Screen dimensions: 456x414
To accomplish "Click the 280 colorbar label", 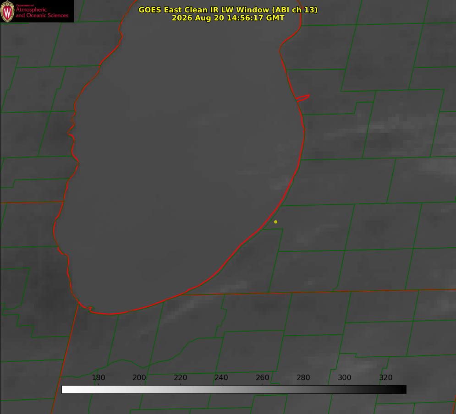I will tap(303, 377).
